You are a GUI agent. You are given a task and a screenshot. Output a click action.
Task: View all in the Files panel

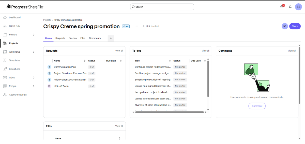119,126
